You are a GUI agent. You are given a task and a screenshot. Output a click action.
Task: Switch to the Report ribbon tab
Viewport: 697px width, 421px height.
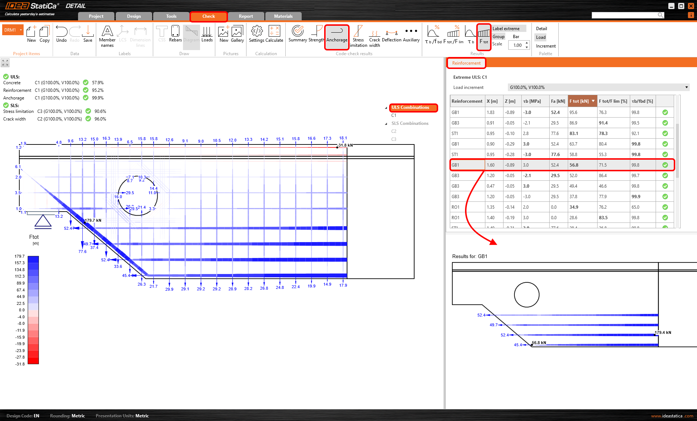click(x=246, y=16)
